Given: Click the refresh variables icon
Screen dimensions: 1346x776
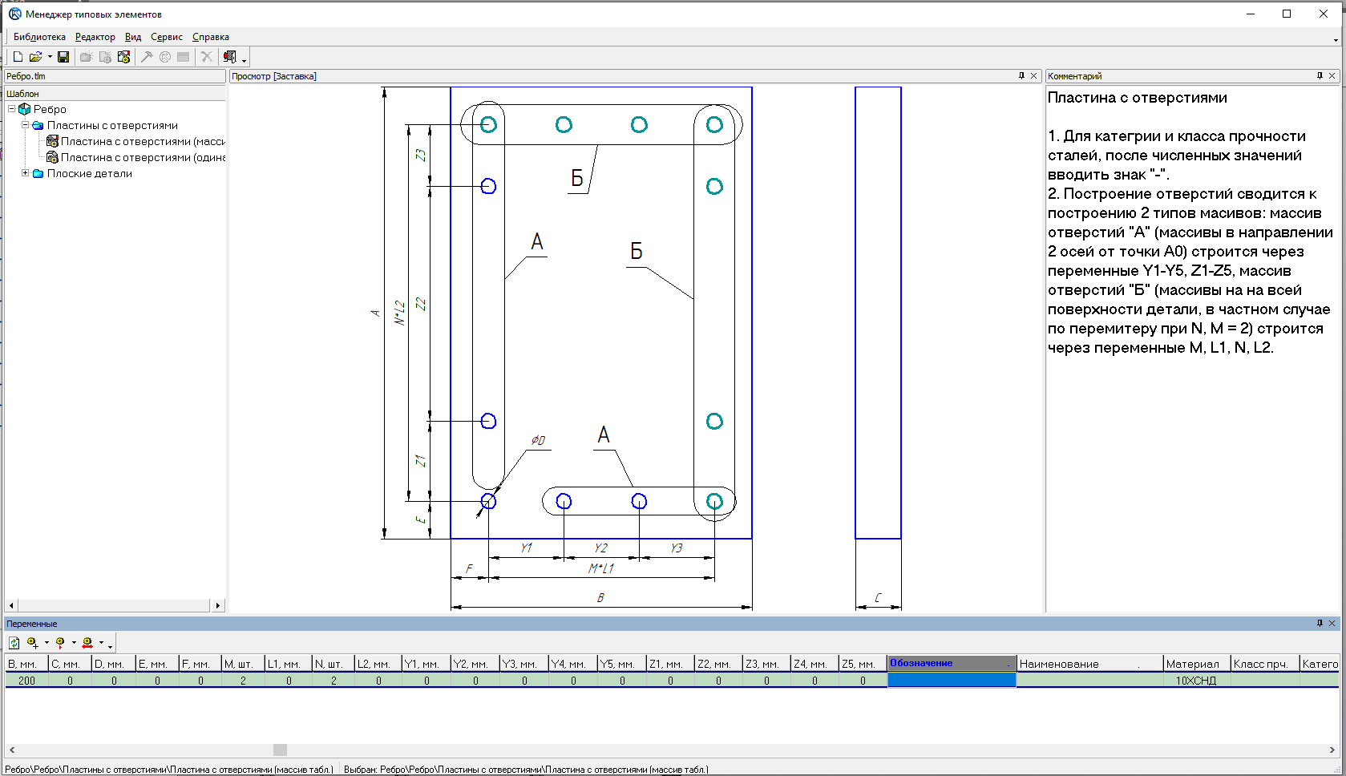Looking at the screenshot, I should coord(14,643).
